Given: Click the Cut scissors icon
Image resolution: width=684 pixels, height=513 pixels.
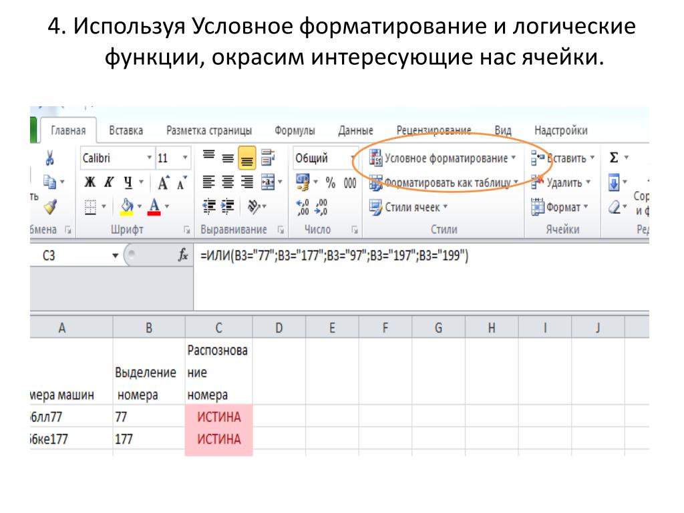Looking at the screenshot, I should click(x=49, y=158).
